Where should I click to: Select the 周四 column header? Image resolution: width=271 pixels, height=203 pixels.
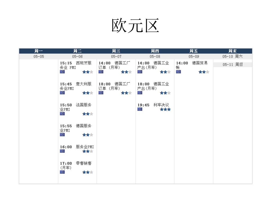pos(155,51)
